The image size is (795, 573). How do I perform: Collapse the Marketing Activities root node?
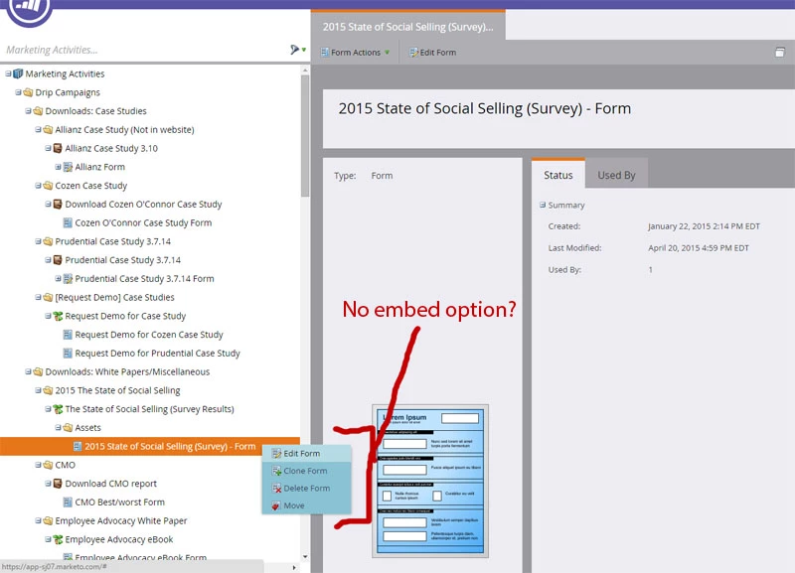[x=8, y=73]
